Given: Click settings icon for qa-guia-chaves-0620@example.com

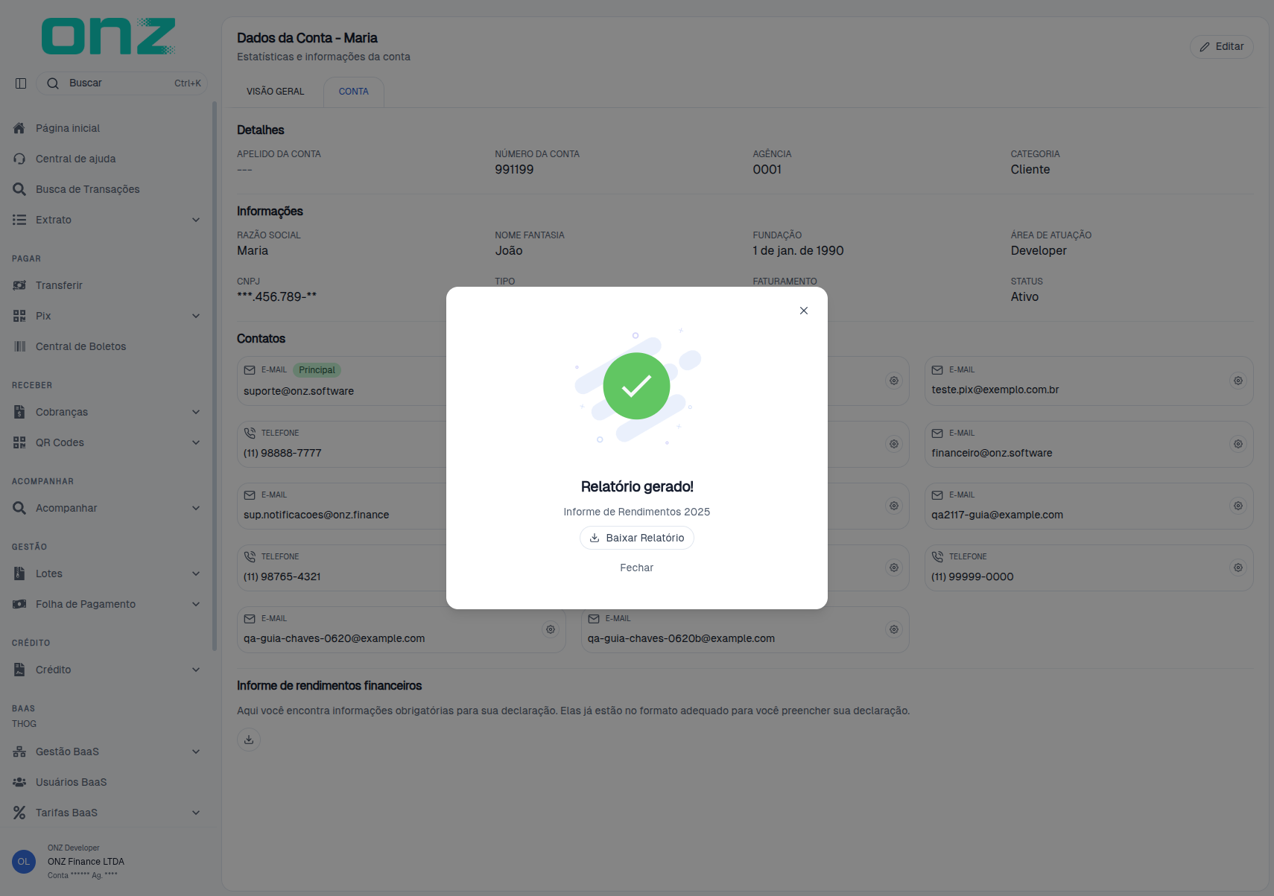Looking at the screenshot, I should pos(550,629).
